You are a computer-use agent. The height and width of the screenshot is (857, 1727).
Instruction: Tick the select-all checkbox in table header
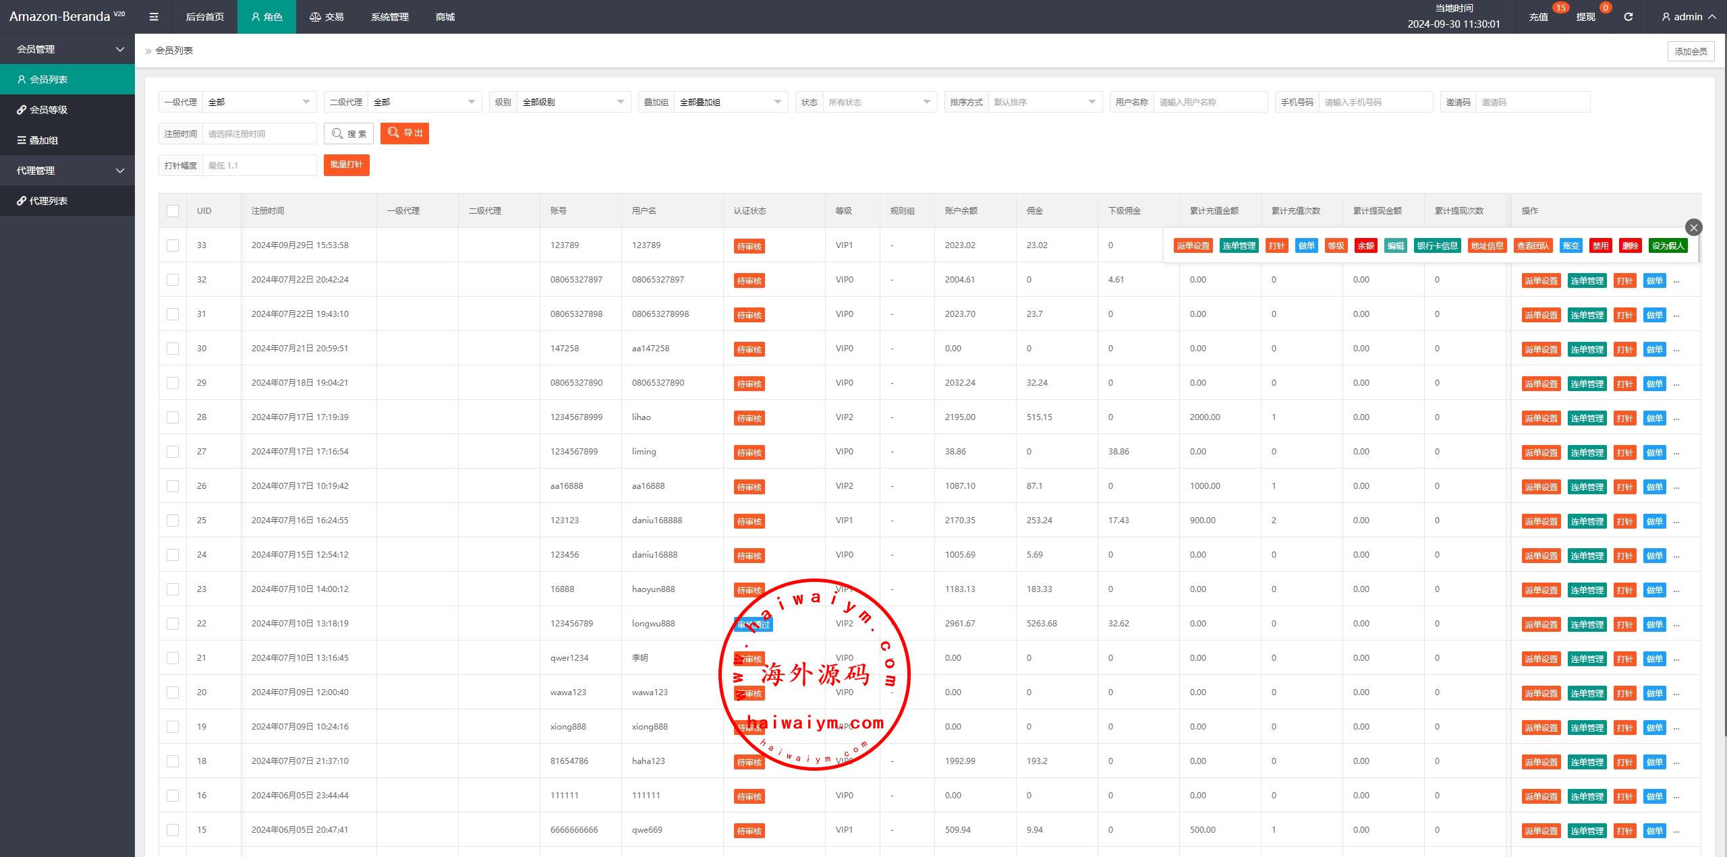(x=173, y=211)
